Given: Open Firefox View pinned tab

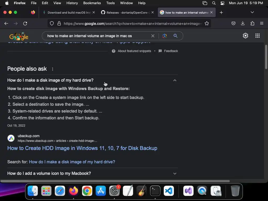Looking at the screenshot, I should point(33,12).
